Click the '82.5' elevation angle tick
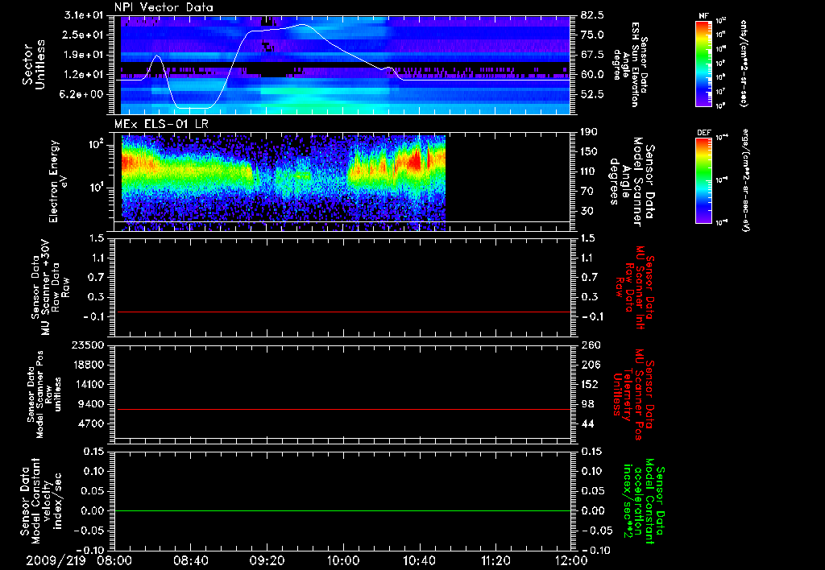The height and width of the screenshot is (570, 825). (x=592, y=15)
